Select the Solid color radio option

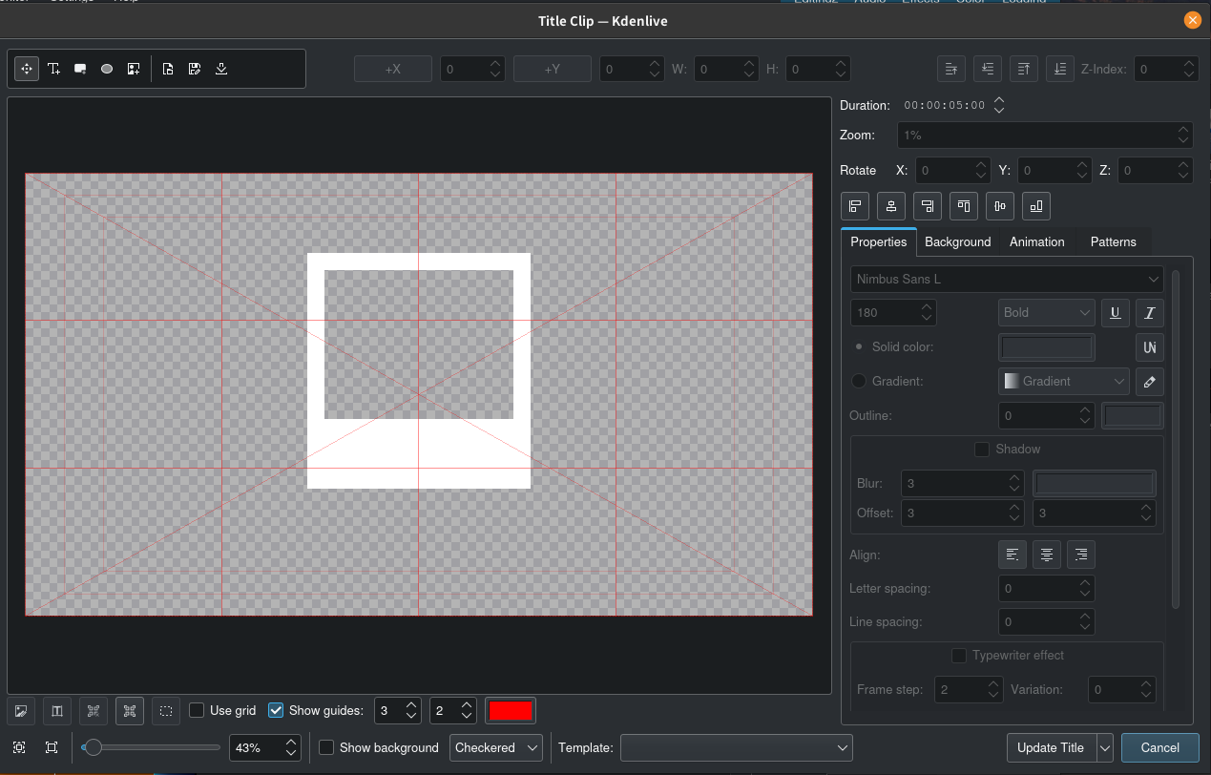[859, 346]
